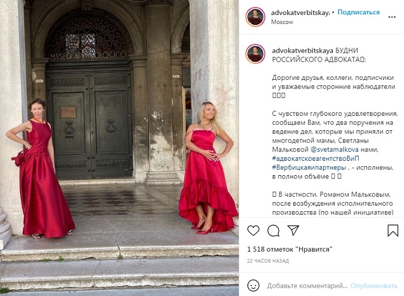The image size is (404, 296).
Task: Open the 22 часов назад timestamp
Action: point(268,261)
